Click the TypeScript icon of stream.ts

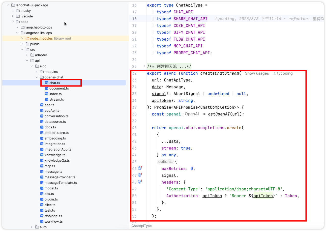[x=47, y=99]
